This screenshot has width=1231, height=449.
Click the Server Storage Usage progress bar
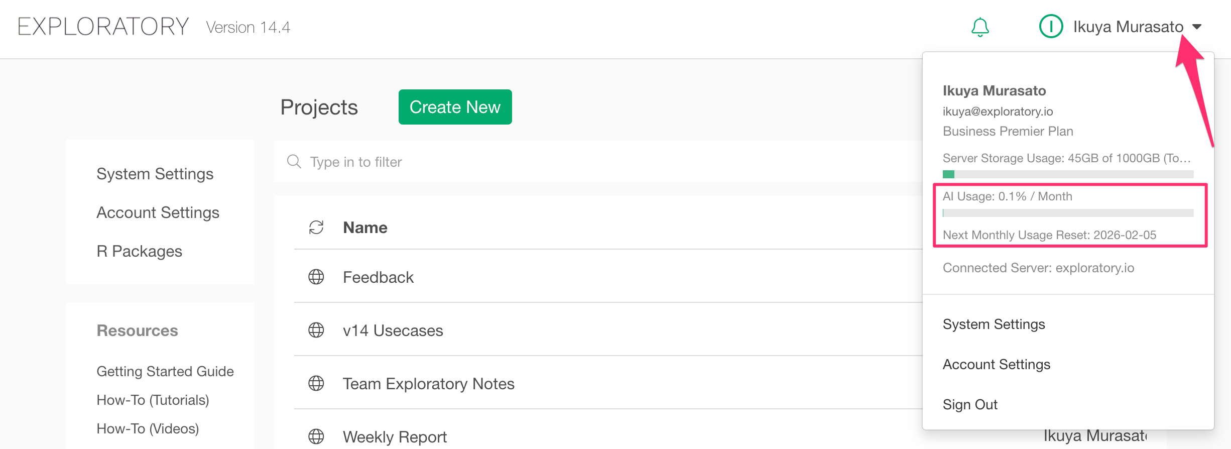1068,174
